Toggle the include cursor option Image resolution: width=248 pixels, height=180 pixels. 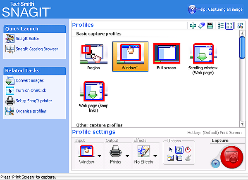[170, 150]
